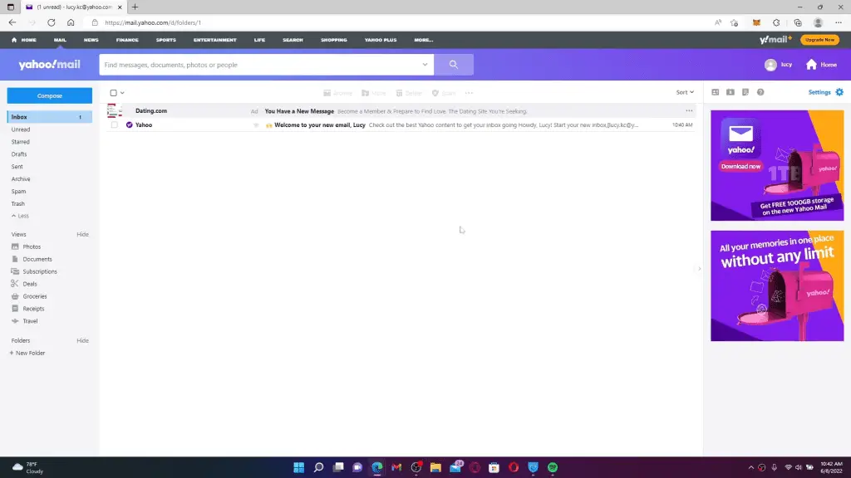Click the magnifier search button
This screenshot has width=851, height=478.
tap(454, 65)
